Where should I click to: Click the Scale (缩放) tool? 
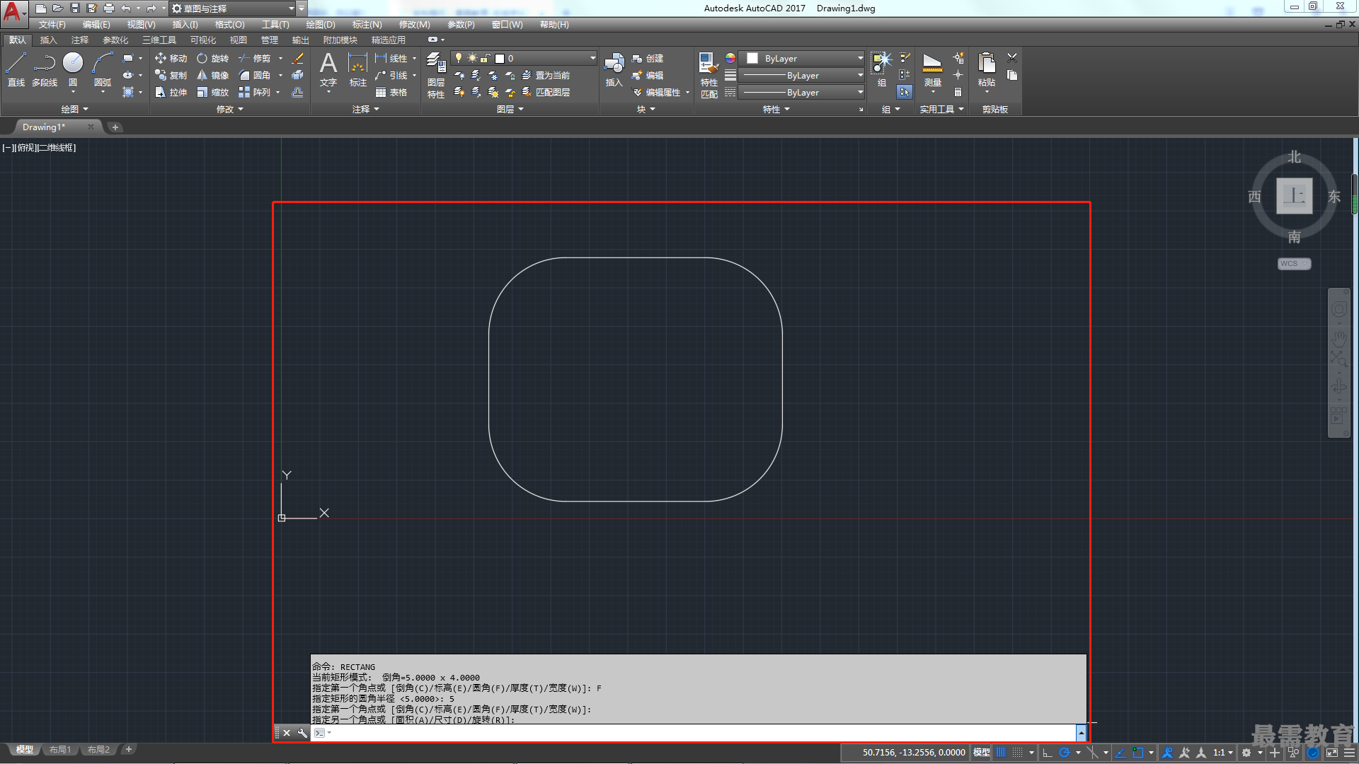point(213,92)
